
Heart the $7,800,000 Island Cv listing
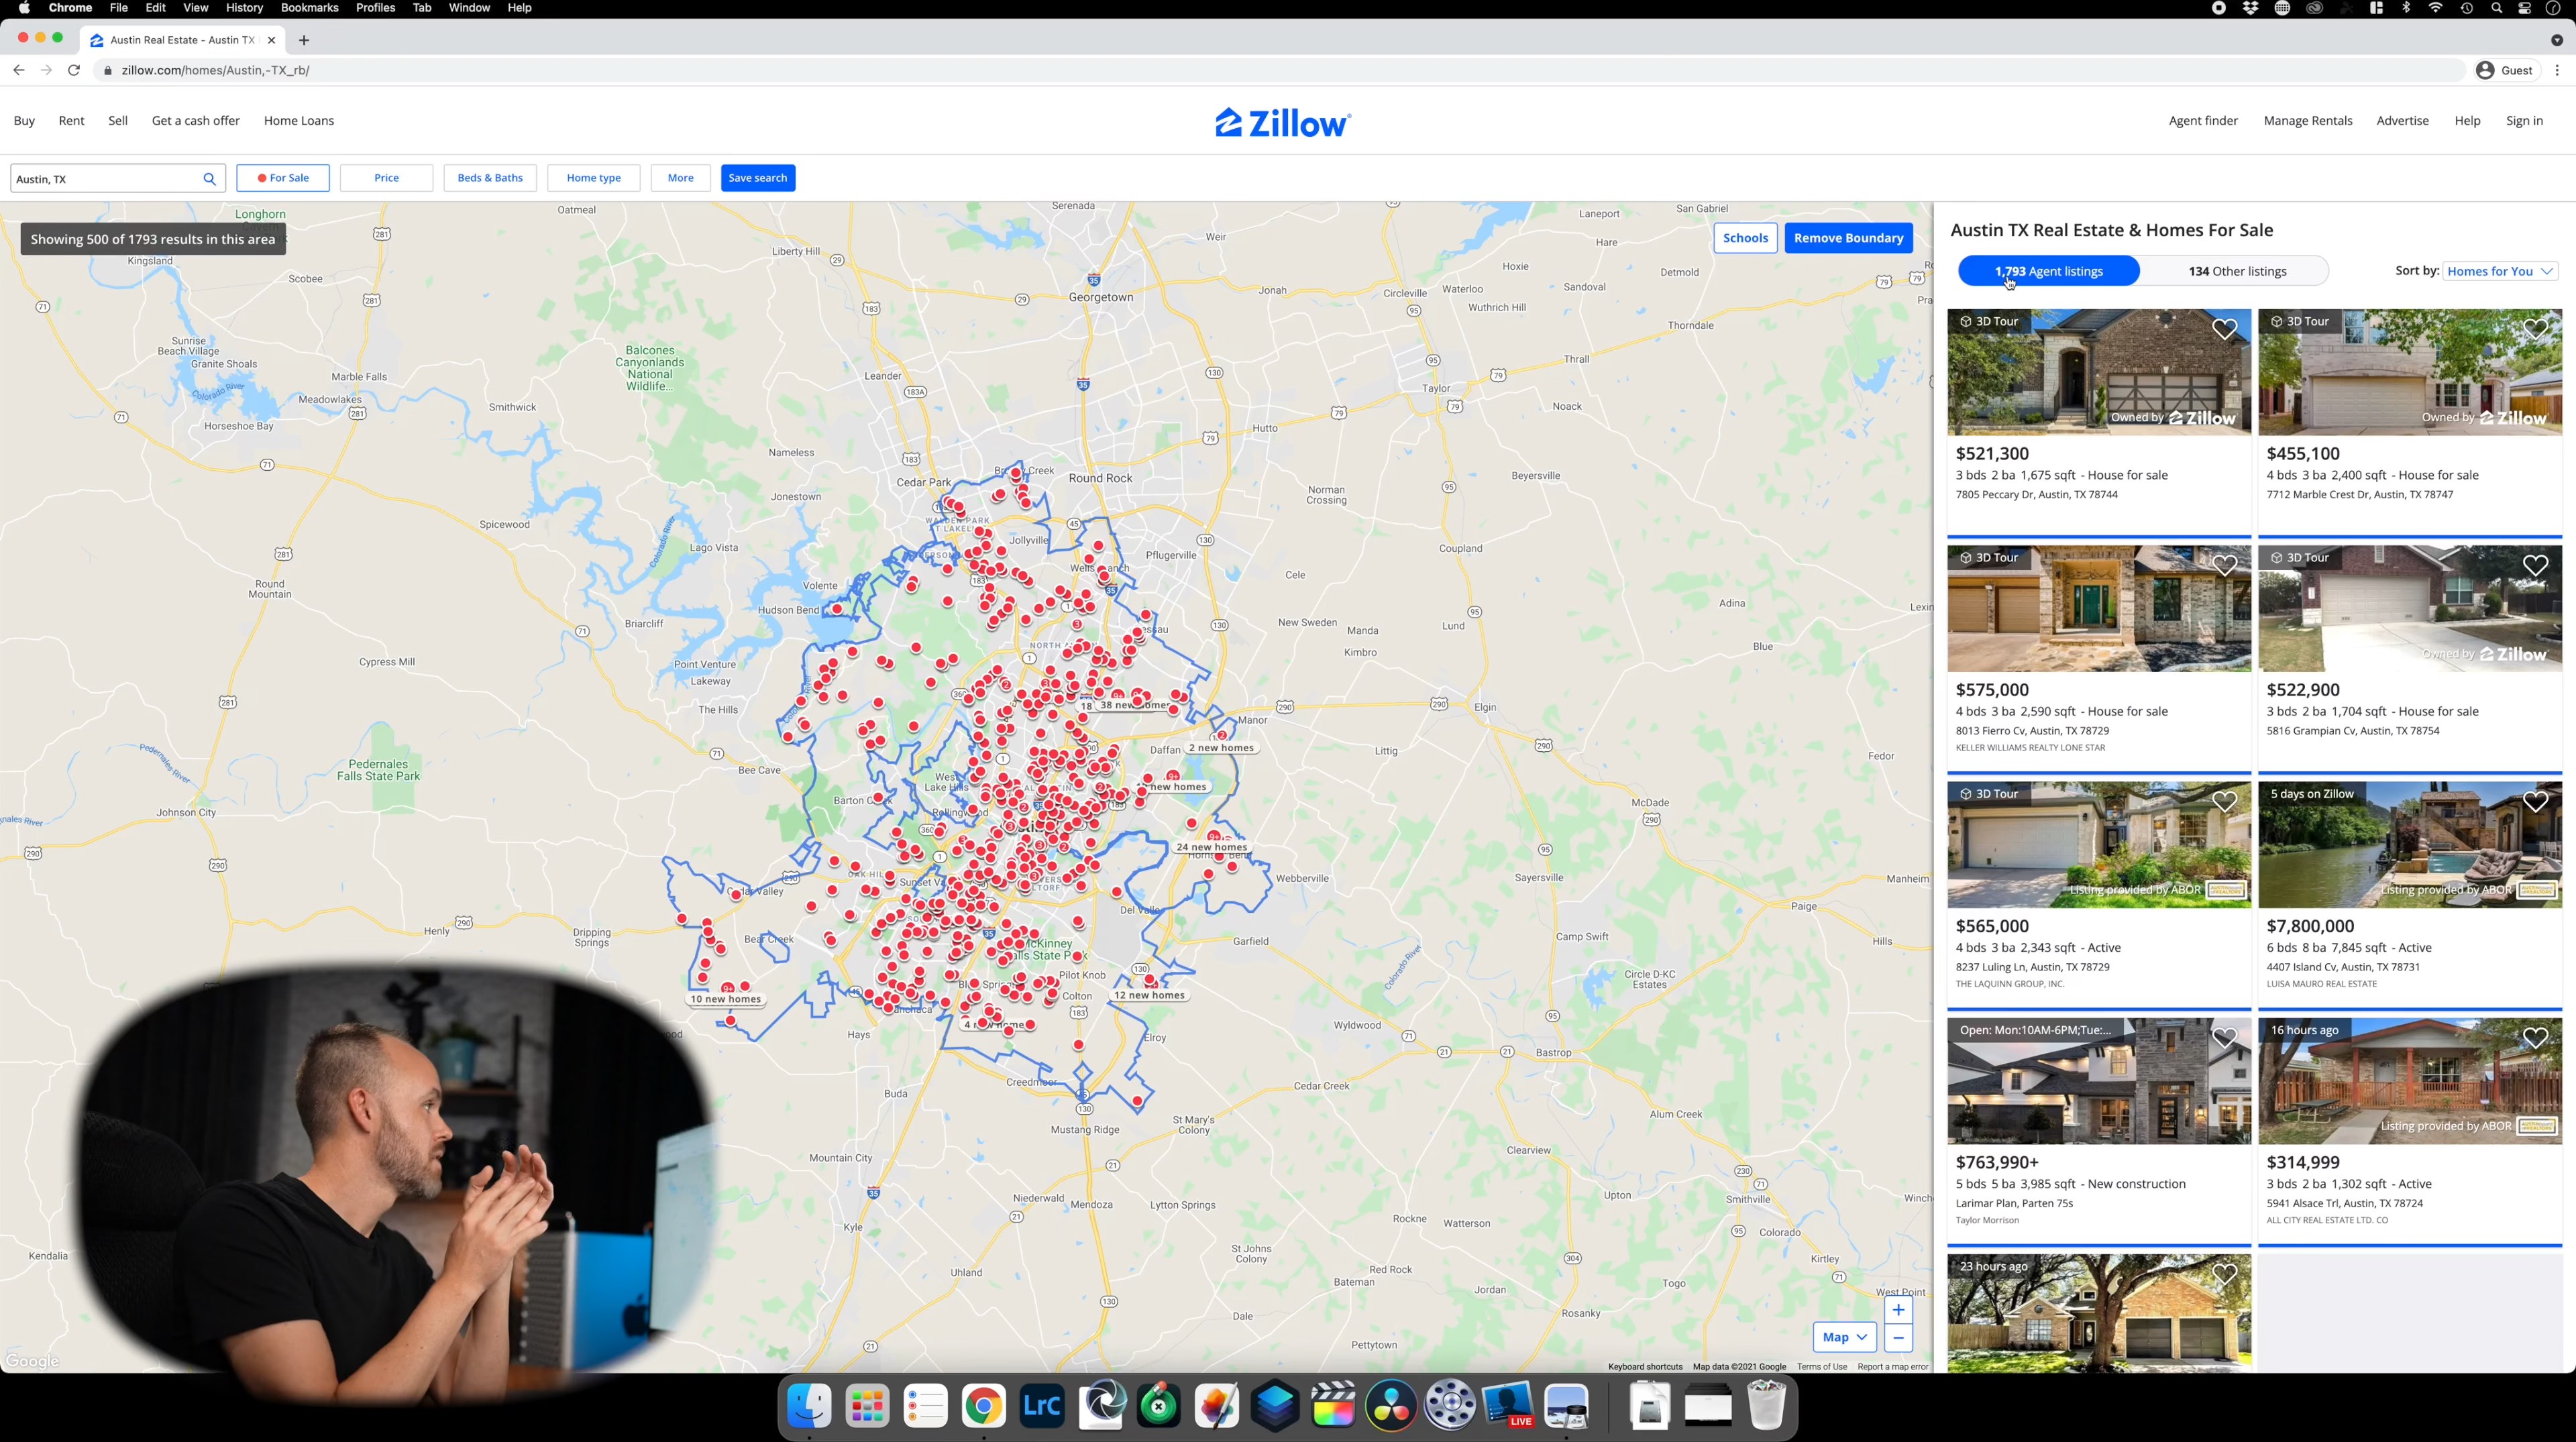(x=2535, y=801)
